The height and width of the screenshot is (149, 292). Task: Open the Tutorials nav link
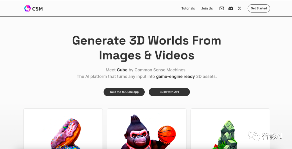(188, 8)
